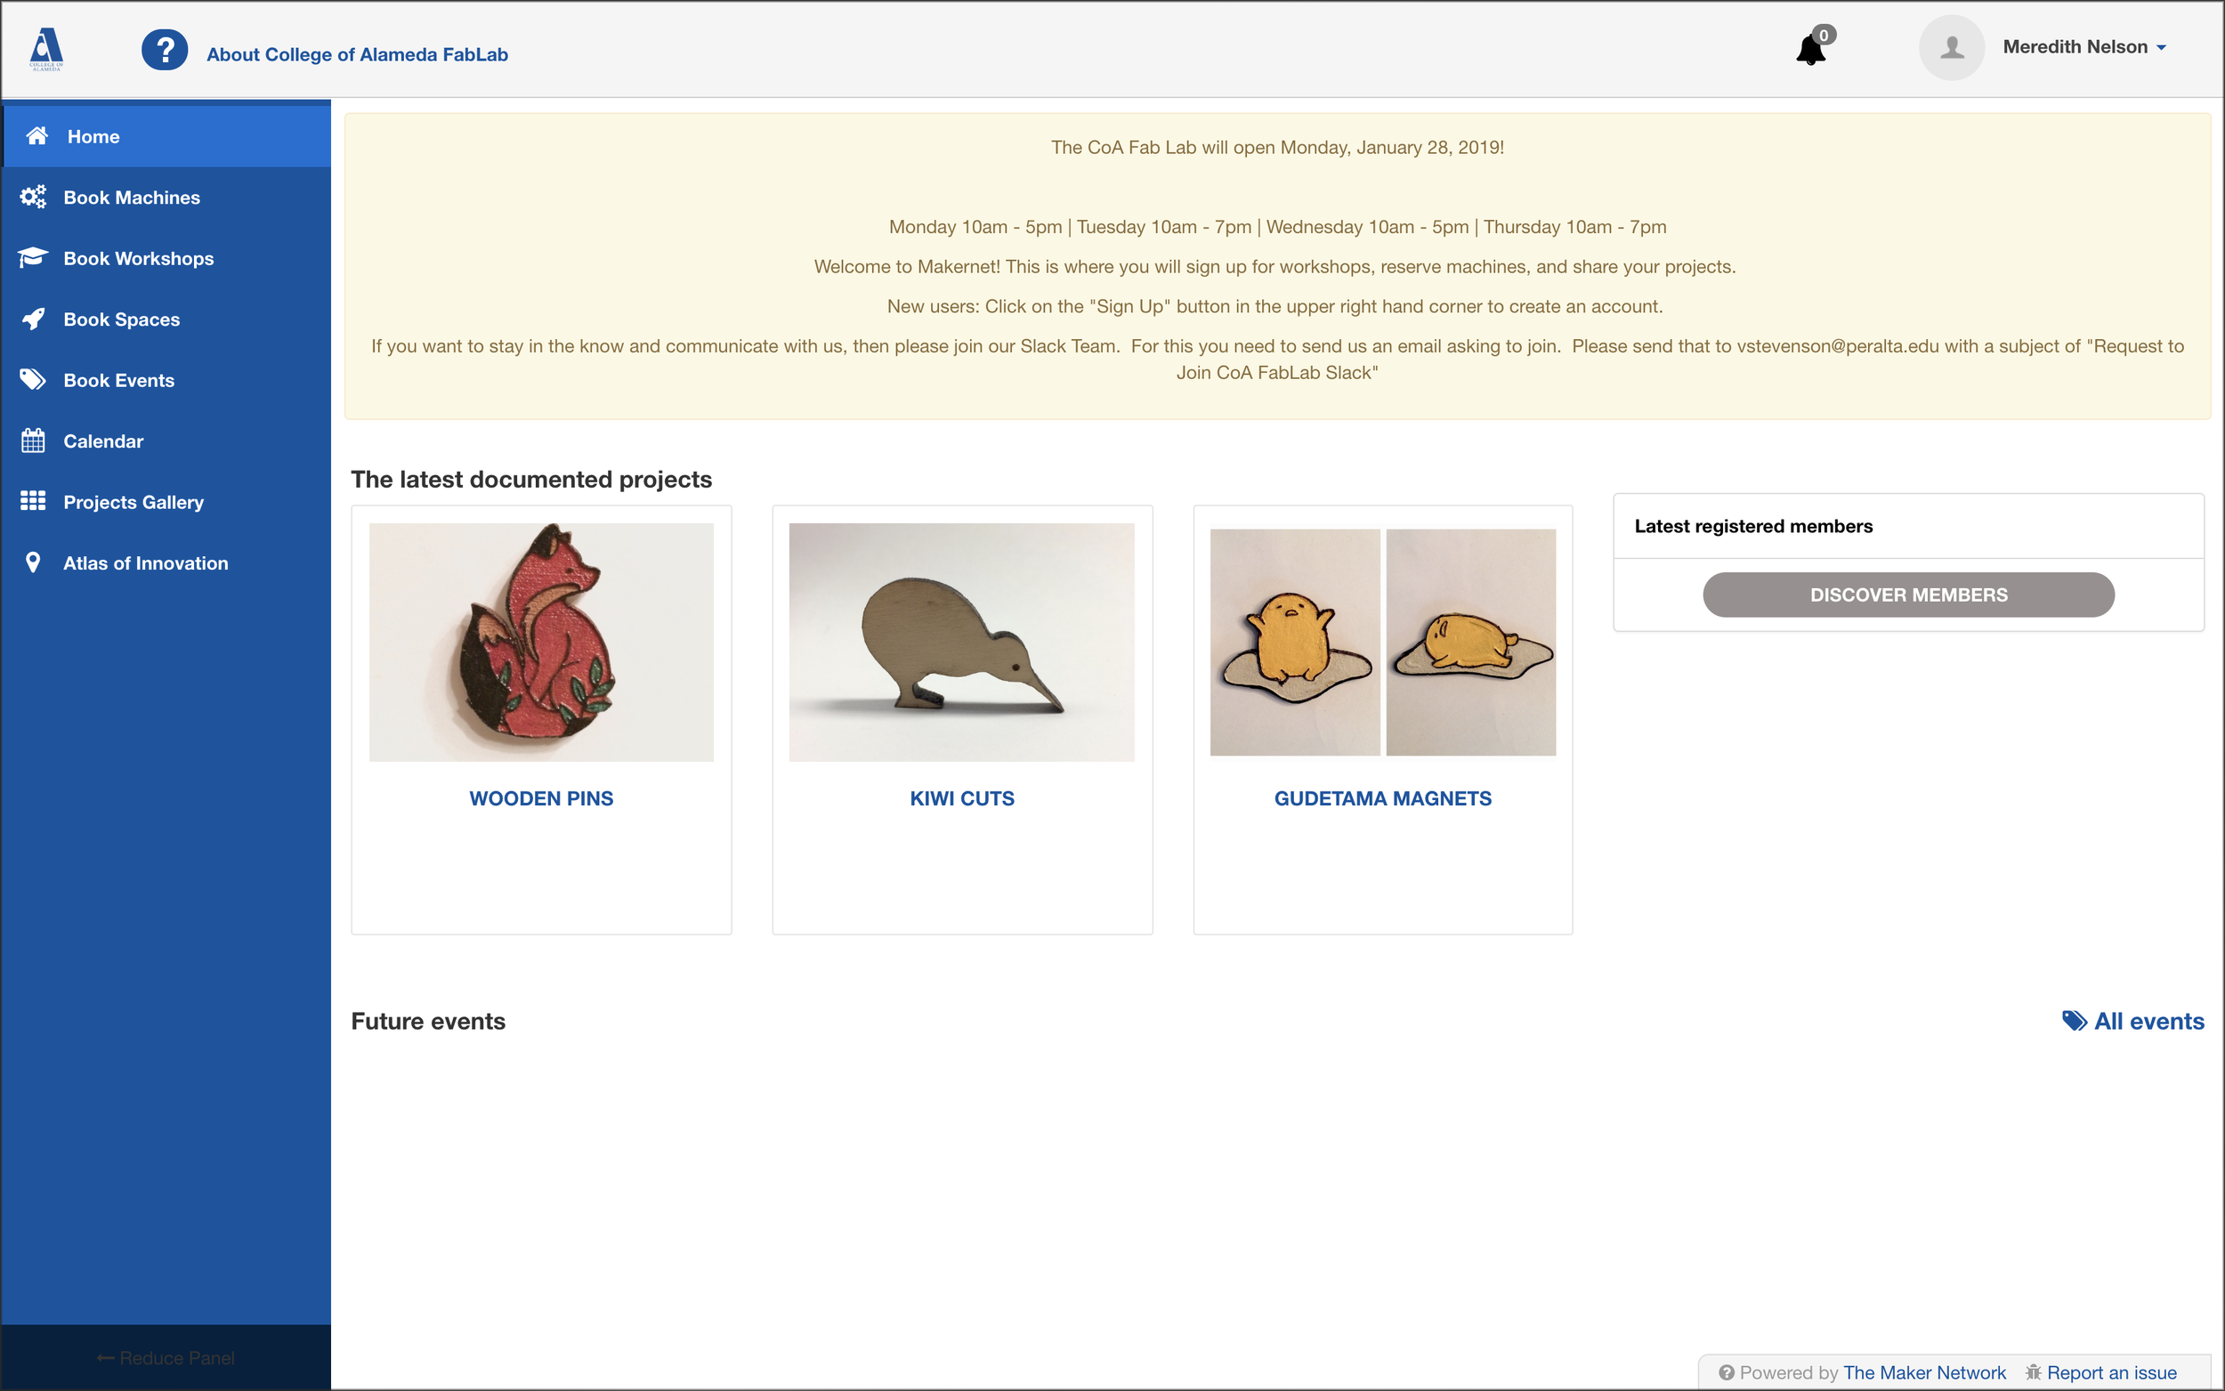Open the Gudetama magnets thumbnail
This screenshot has width=2225, height=1391.
click(1382, 643)
